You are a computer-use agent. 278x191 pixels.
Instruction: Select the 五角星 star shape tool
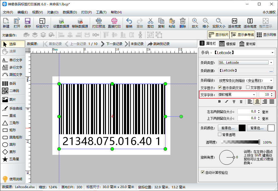point(13,159)
